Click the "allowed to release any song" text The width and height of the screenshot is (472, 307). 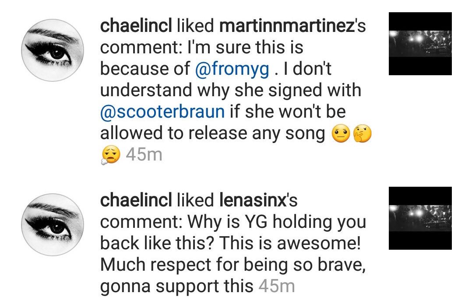[213, 134]
